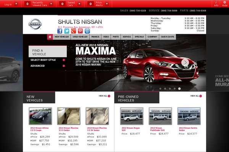Viewport: 229px width, 152px height.
Task: Expand the Log In dropdown arrow
Action: (x=16, y=4)
